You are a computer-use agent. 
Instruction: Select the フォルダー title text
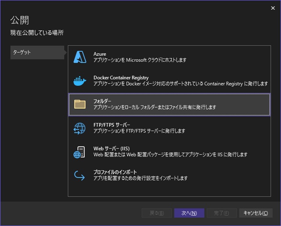click(102, 101)
